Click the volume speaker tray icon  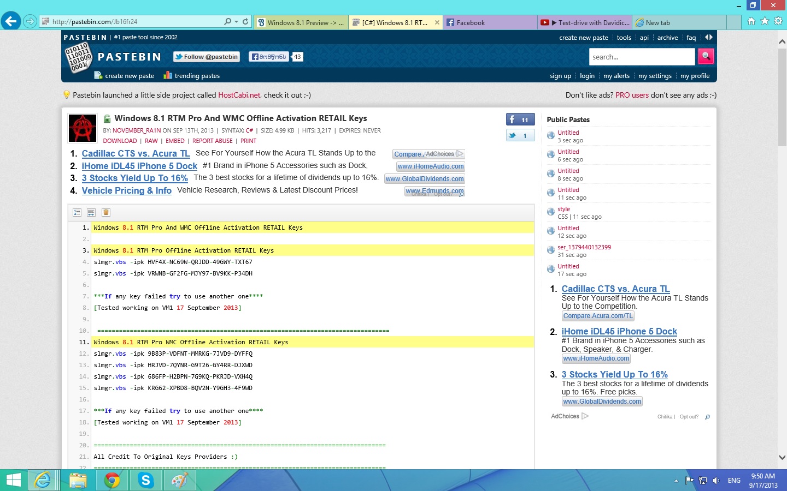716,481
